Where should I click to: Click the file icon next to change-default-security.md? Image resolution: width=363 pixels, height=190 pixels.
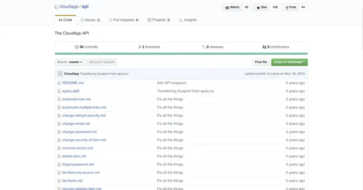tap(59, 116)
